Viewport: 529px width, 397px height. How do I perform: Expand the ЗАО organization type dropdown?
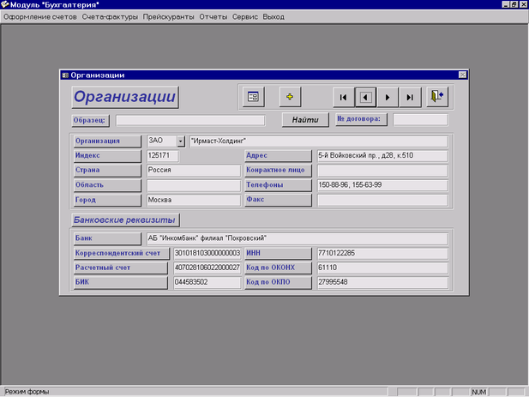181,141
